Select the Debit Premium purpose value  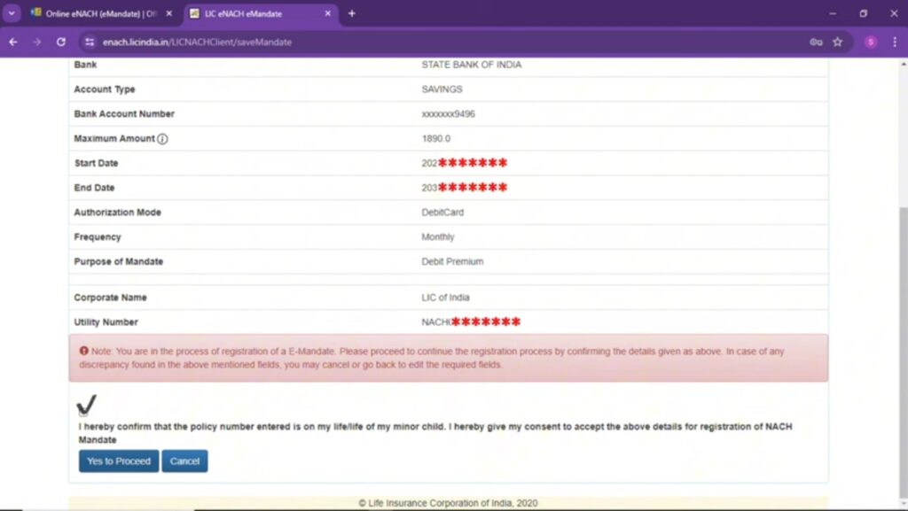click(452, 262)
